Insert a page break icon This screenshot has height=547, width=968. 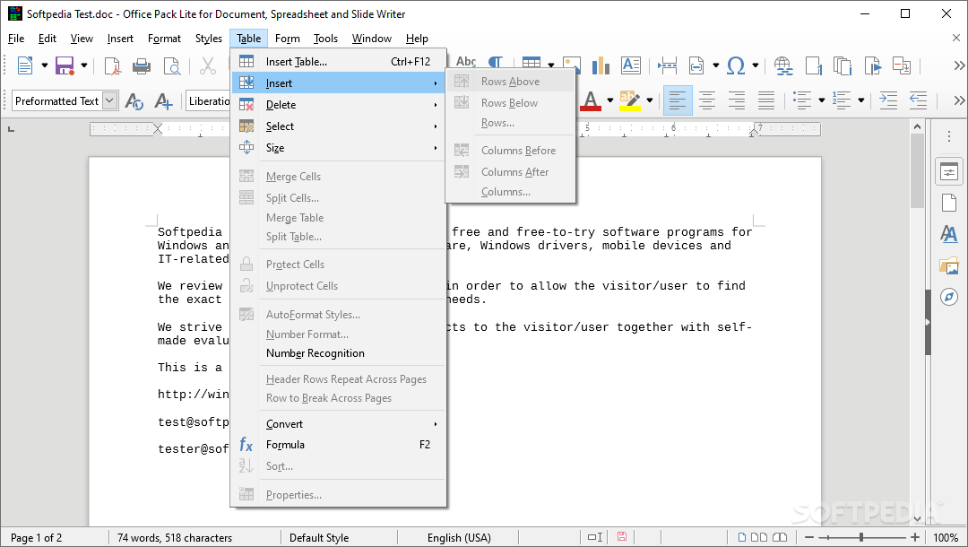pyautogui.click(x=668, y=65)
